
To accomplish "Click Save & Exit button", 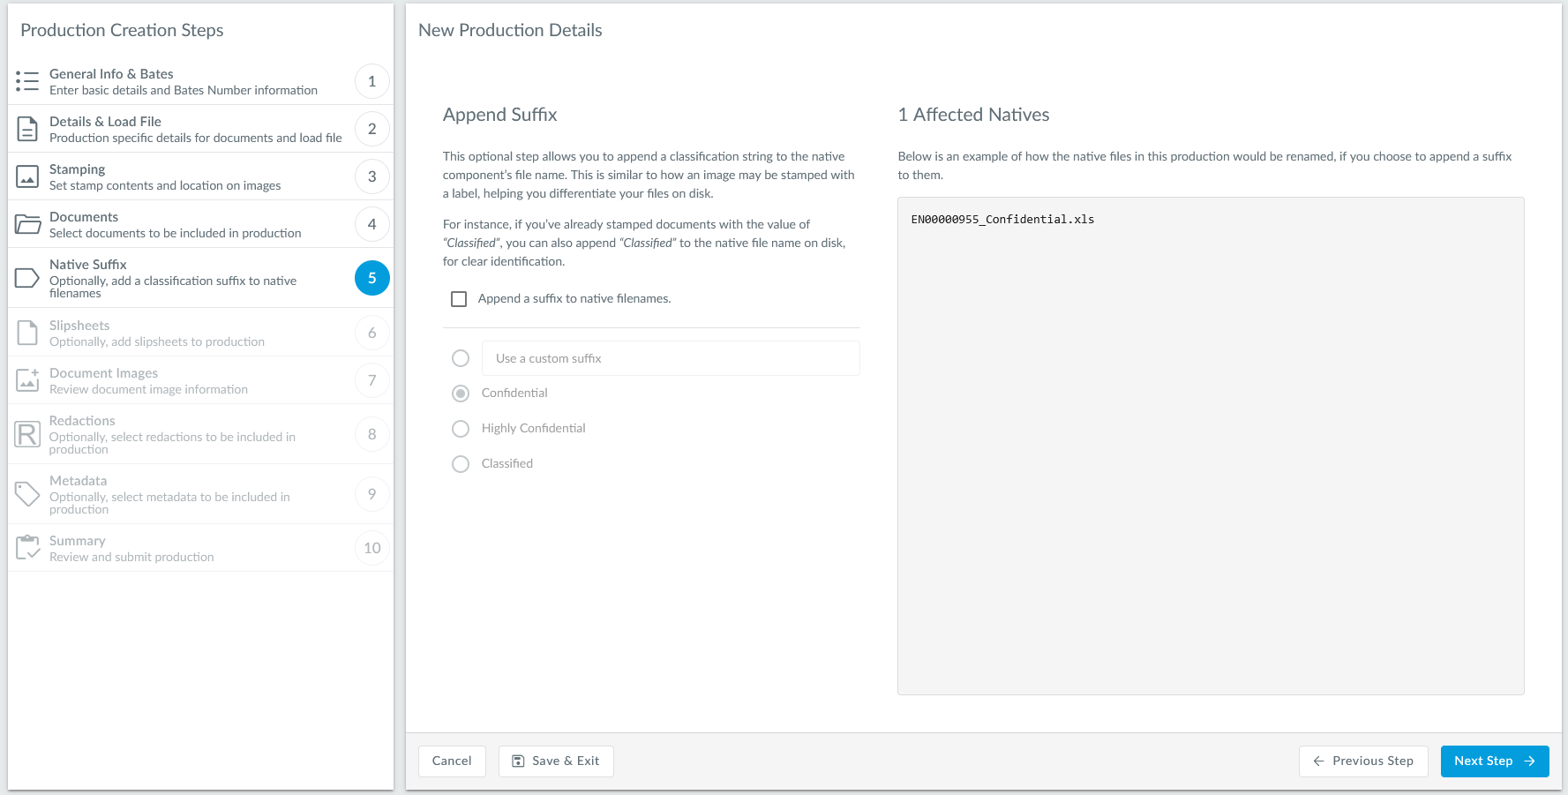I will click(556, 761).
